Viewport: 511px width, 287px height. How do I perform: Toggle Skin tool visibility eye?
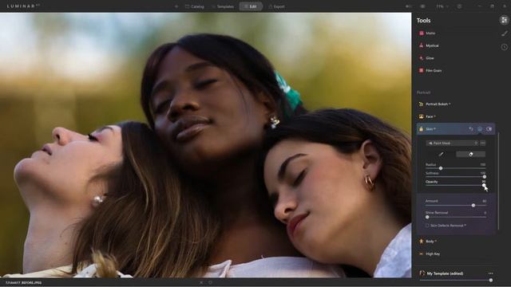489,129
